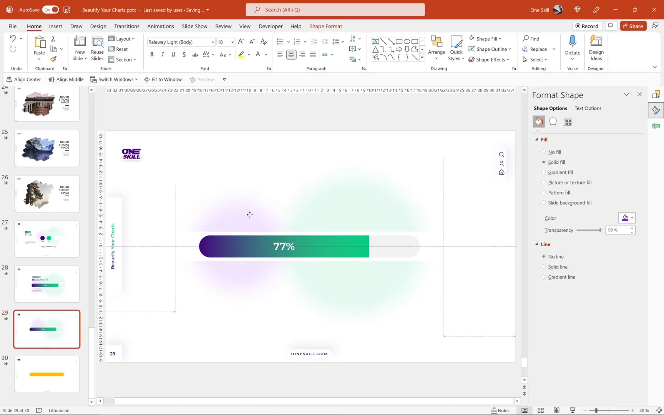Click Align Center in quick toolbar
The image size is (664, 415).
click(24, 80)
